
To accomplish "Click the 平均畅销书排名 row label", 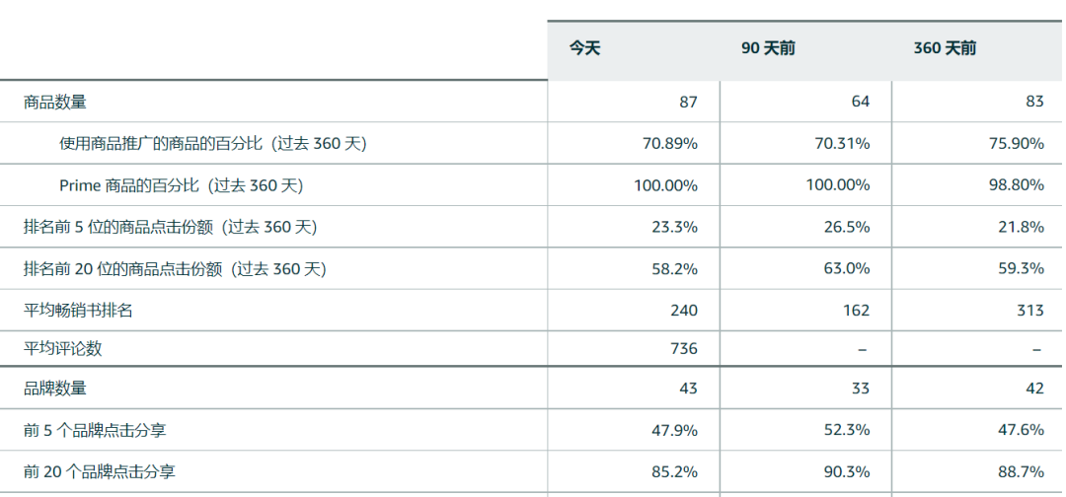I will (78, 311).
